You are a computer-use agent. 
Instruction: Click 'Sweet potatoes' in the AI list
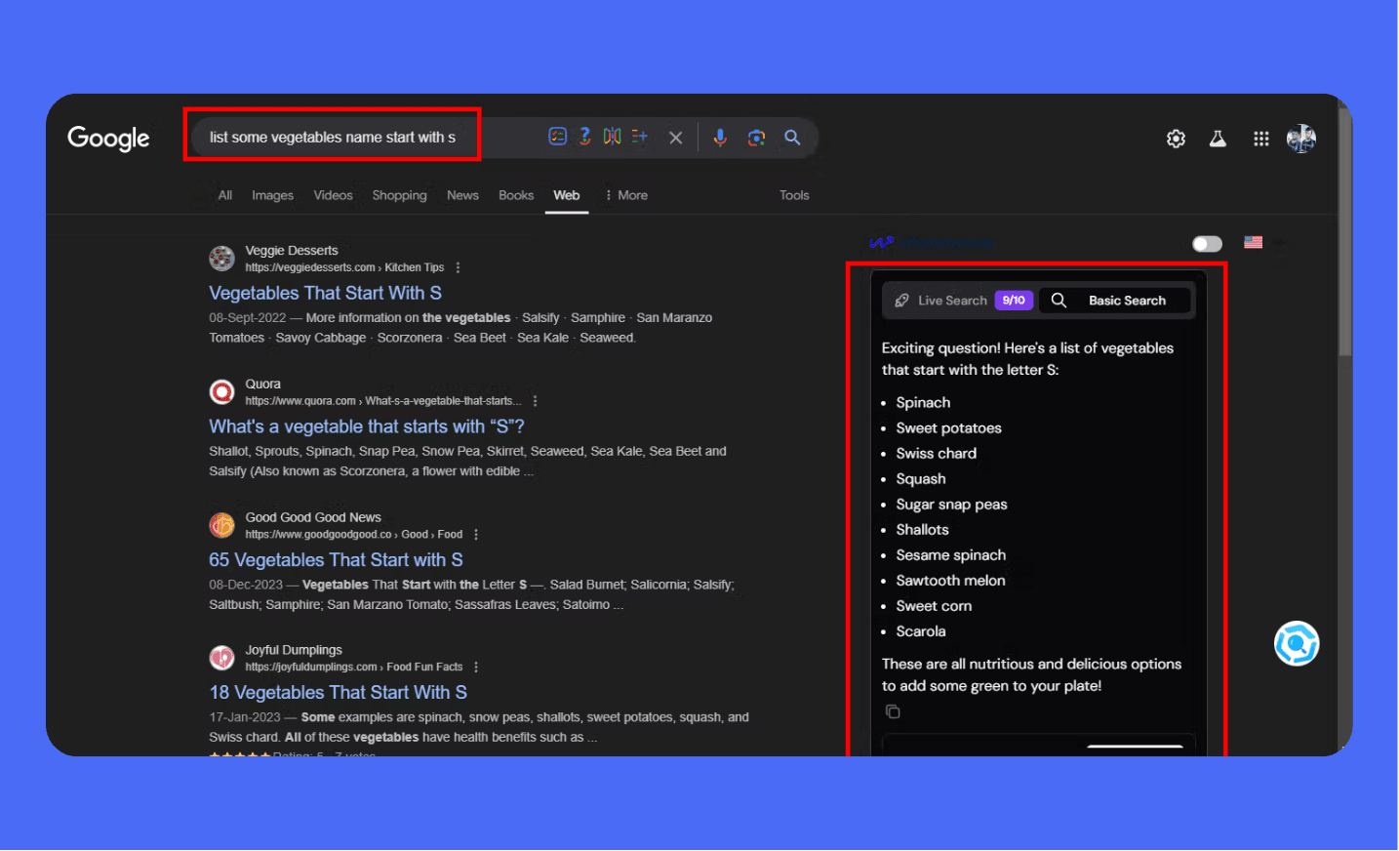tap(948, 428)
